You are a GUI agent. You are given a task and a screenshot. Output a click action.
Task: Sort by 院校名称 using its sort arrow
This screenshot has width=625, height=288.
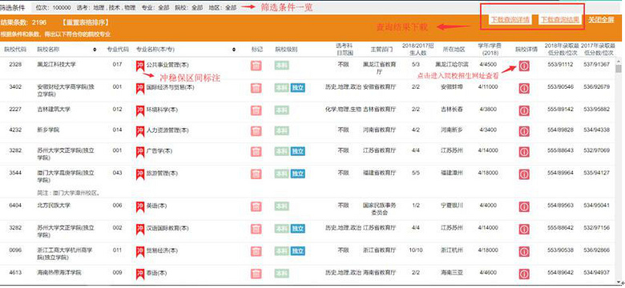click(95, 50)
